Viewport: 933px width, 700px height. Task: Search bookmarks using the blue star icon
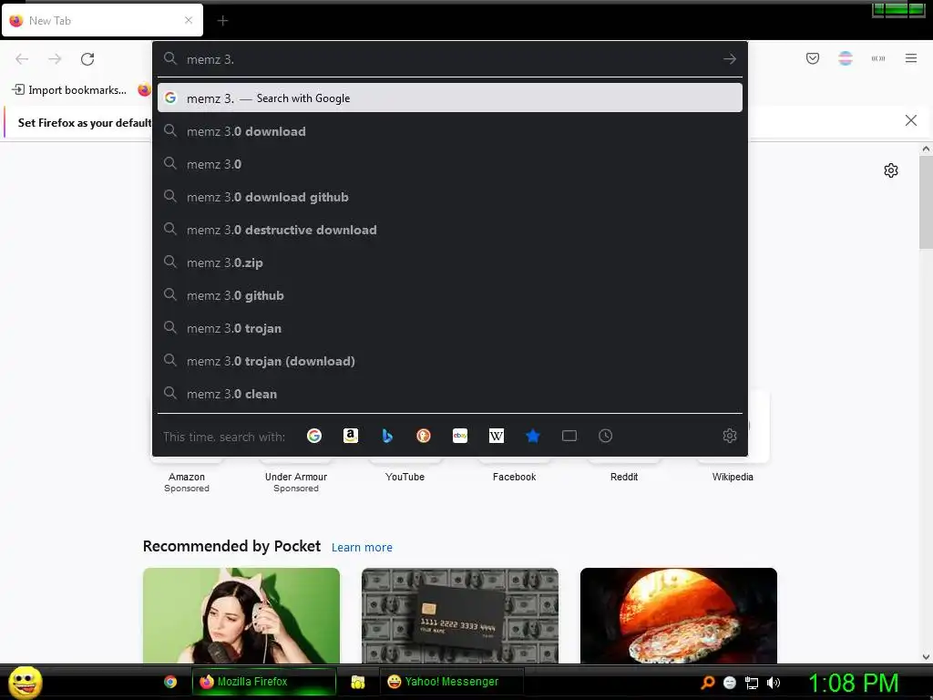click(x=532, y=436)
